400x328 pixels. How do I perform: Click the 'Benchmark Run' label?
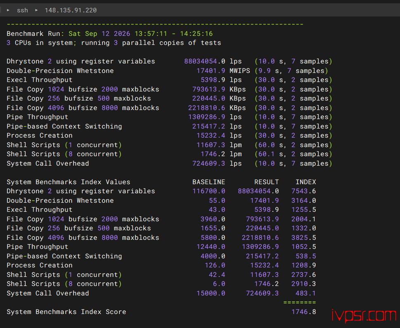tap(33, 34)
